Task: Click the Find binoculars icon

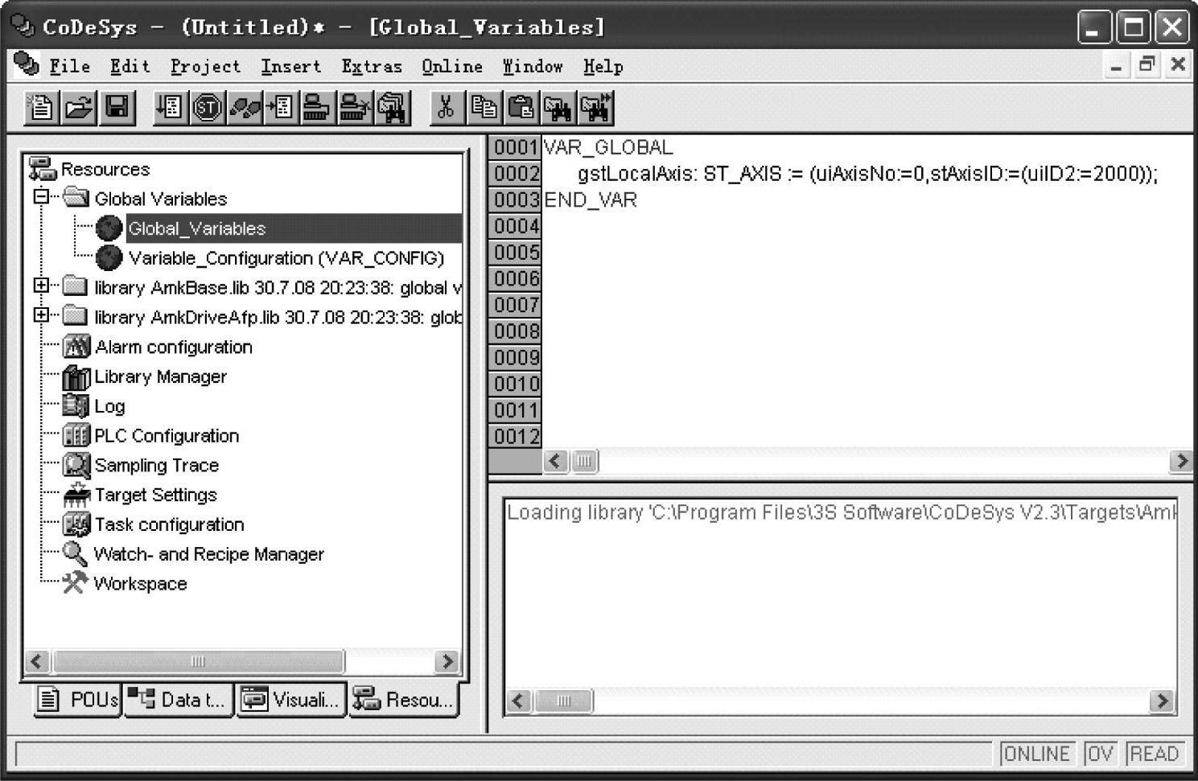Action: tap(558, 108)
